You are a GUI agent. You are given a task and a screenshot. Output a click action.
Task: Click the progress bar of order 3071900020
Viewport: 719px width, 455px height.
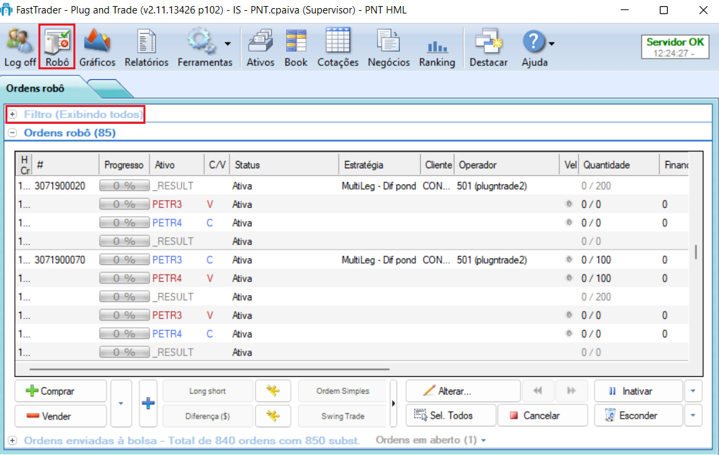pos(125,186)
